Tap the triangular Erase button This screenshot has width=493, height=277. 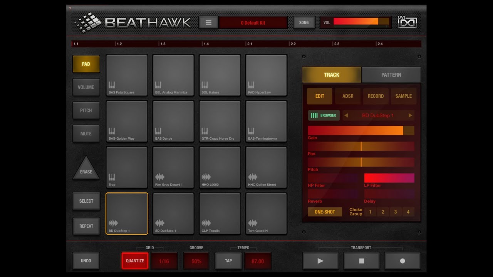coord(86,169)
